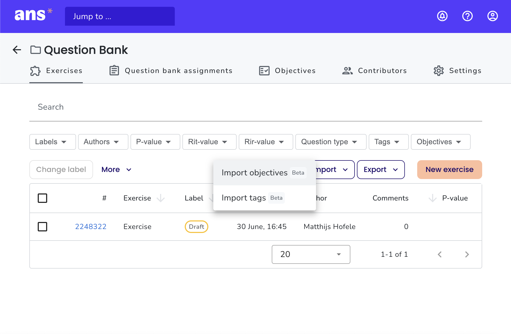Tick the checkbox for exercise 2248322
This screenshot has width=511, height=334.
coord(42,227)
